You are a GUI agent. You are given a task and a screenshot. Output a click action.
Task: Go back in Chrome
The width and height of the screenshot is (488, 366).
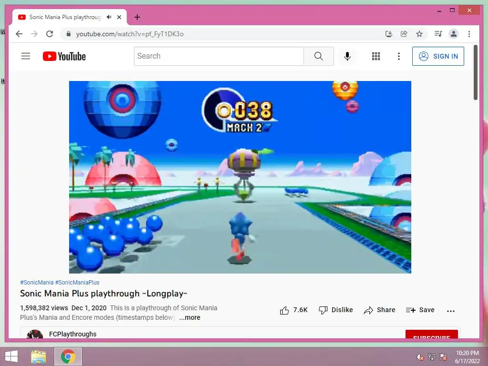click(19, 34)
